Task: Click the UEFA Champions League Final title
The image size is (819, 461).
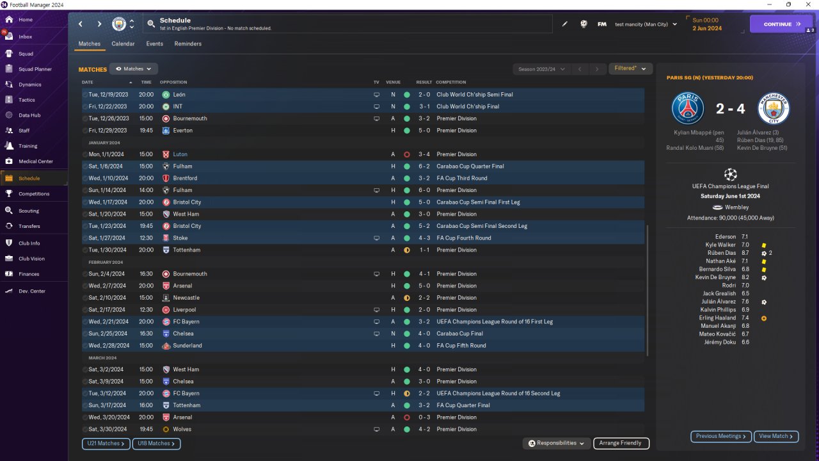Action: tap(730, 186)
